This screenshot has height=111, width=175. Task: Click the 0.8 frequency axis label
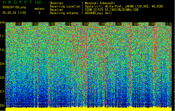3,78
